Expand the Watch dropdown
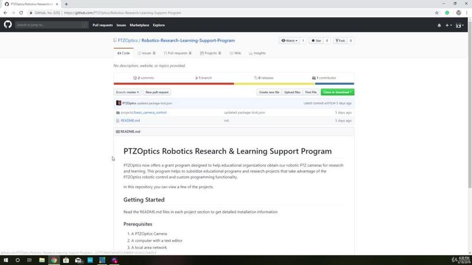 289,41
